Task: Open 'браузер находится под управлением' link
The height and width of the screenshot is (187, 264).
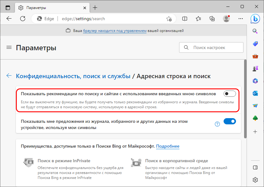Action: (115, 31)
